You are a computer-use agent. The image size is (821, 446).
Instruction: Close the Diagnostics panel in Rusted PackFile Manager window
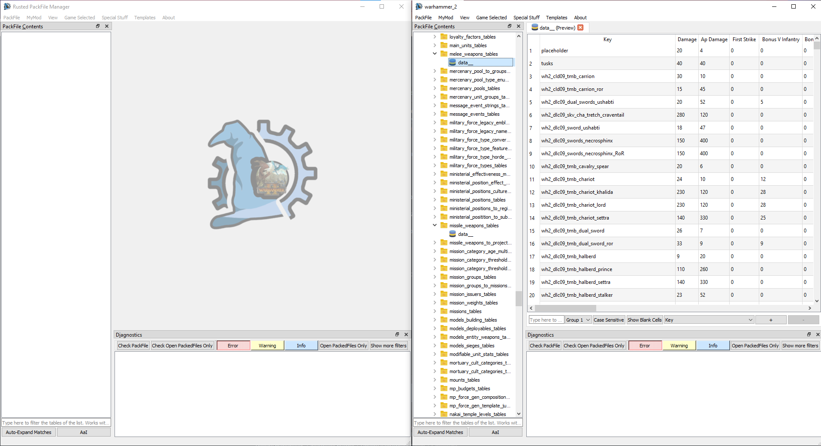point(406,334)
